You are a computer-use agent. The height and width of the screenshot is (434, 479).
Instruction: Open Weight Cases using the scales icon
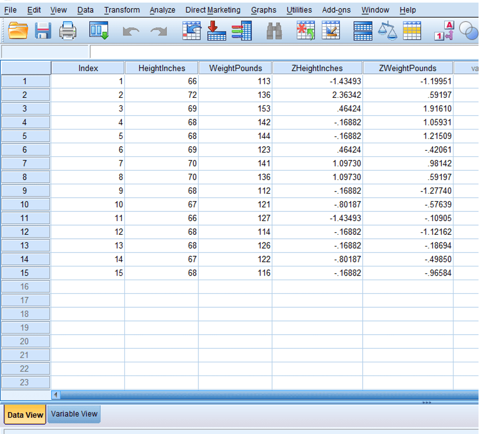tap(388, 31)
